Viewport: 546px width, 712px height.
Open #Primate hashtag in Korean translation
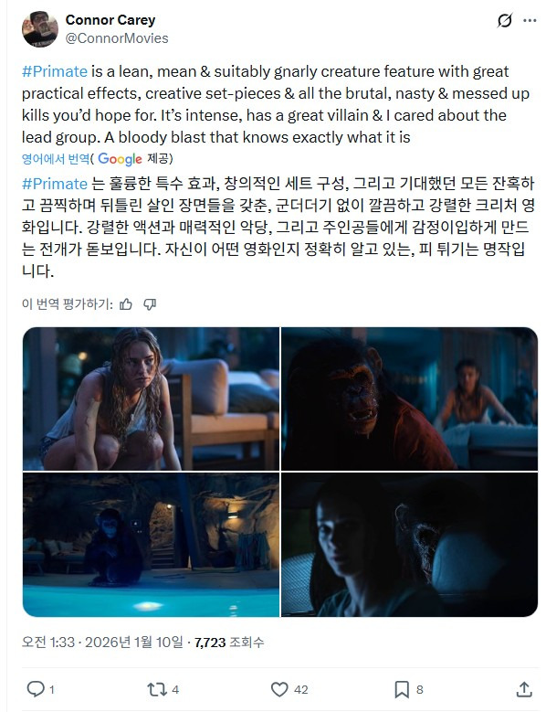(x=55, y=184)
